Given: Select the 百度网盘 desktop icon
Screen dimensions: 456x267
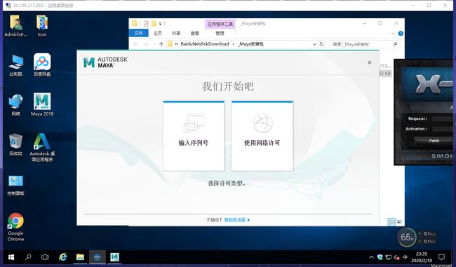Looking at the screenshot, I should (42, 65).
